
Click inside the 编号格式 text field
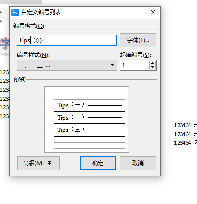(x=67, y=40)
